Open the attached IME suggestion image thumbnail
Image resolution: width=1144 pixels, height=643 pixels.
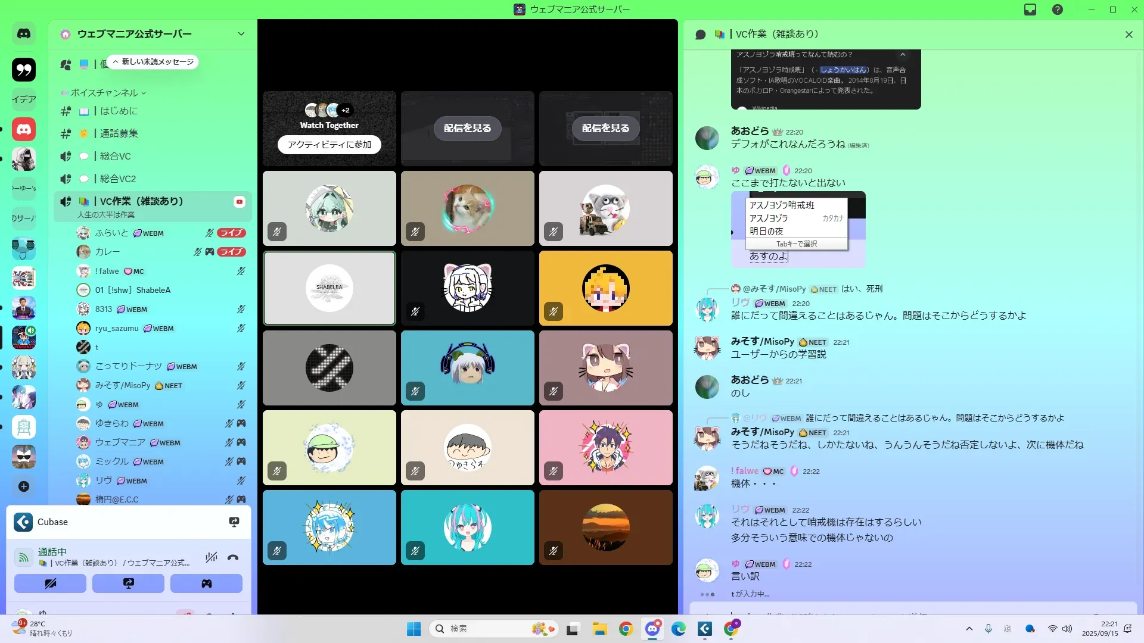click(798, 229)
